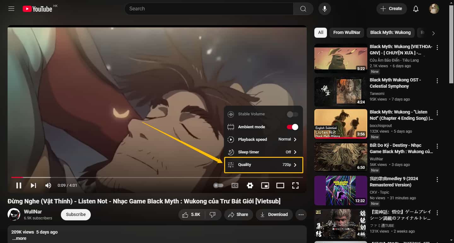Open options for Listen Not Chapter 4 video
Viewport: 454px width, 243px height.
(x=437, y=113)
